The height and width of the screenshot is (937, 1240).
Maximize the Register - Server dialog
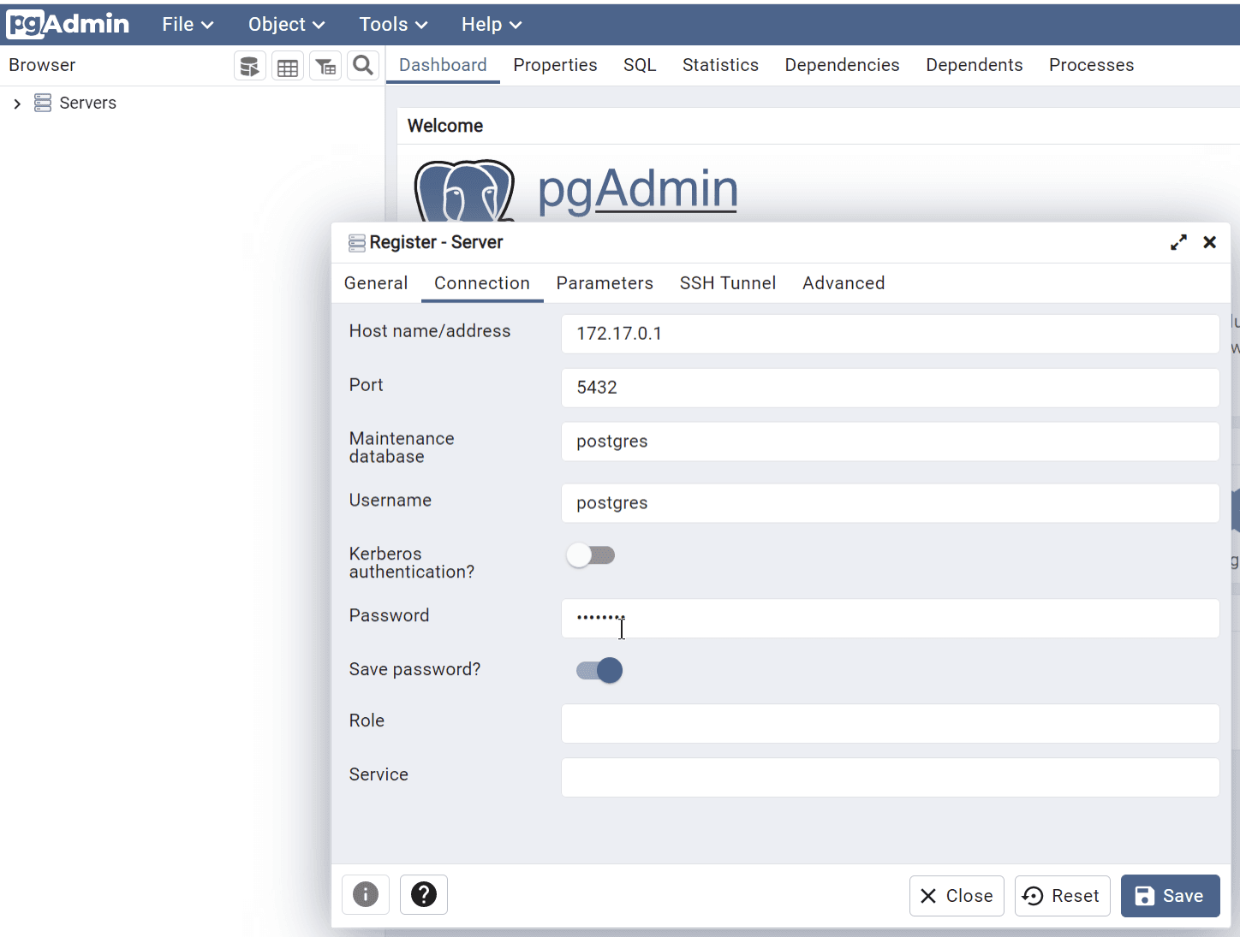coord(1178,242)
